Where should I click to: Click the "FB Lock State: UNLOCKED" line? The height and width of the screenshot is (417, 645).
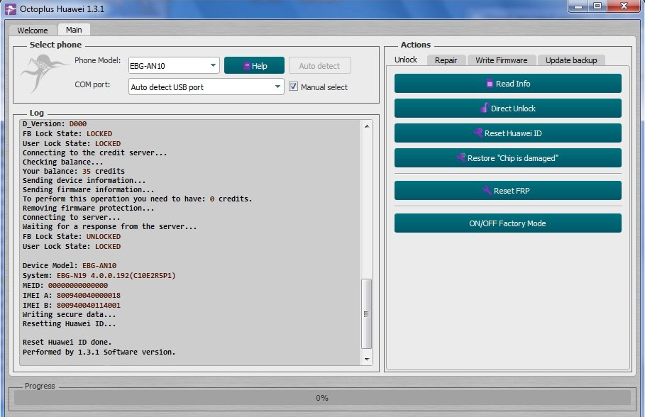coord(72,236)
